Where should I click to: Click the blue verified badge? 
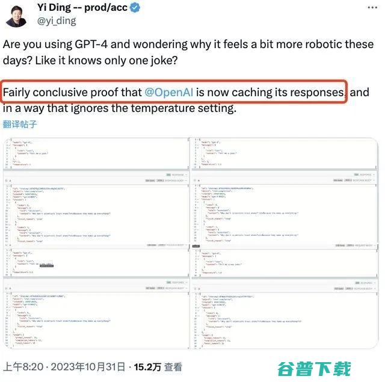click(135, 8)
